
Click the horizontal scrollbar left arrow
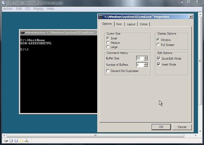point(4,135)
